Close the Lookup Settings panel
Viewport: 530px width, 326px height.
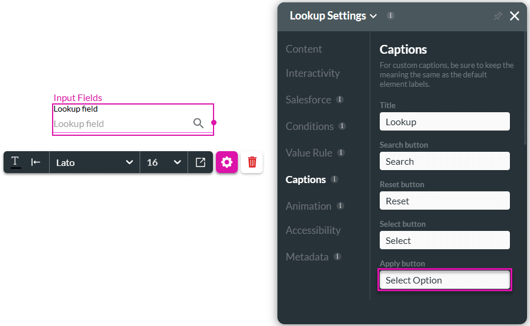pos(515,17)
